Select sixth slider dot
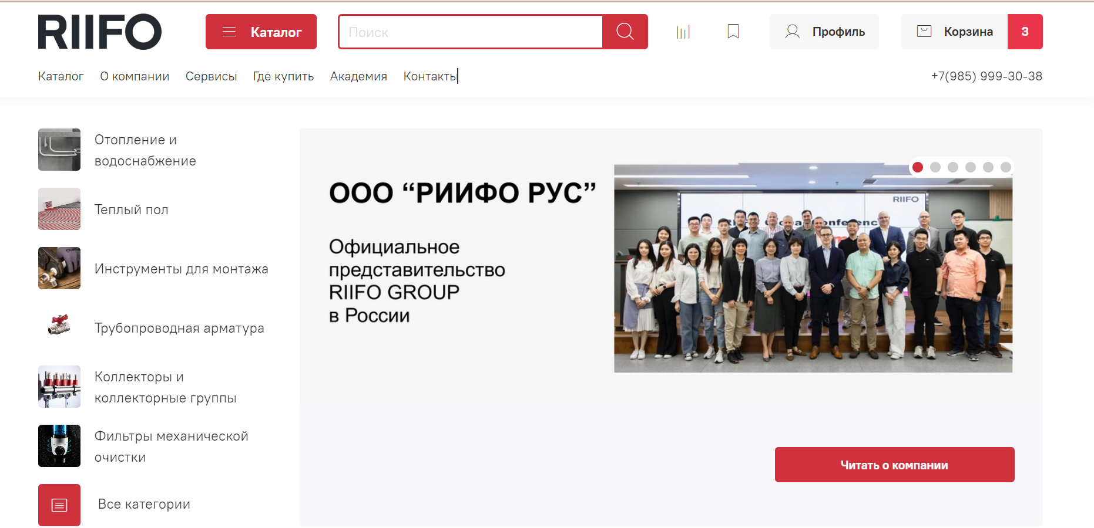The image size is (1094, 528). (1006, 167)
